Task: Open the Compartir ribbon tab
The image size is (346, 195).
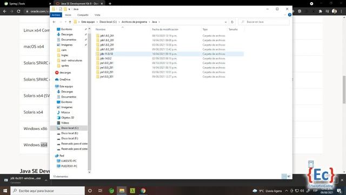Action: click(83, 15)
